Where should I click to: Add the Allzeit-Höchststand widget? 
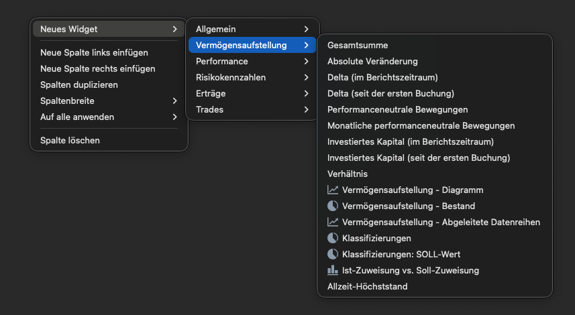(x=367, y=287)
